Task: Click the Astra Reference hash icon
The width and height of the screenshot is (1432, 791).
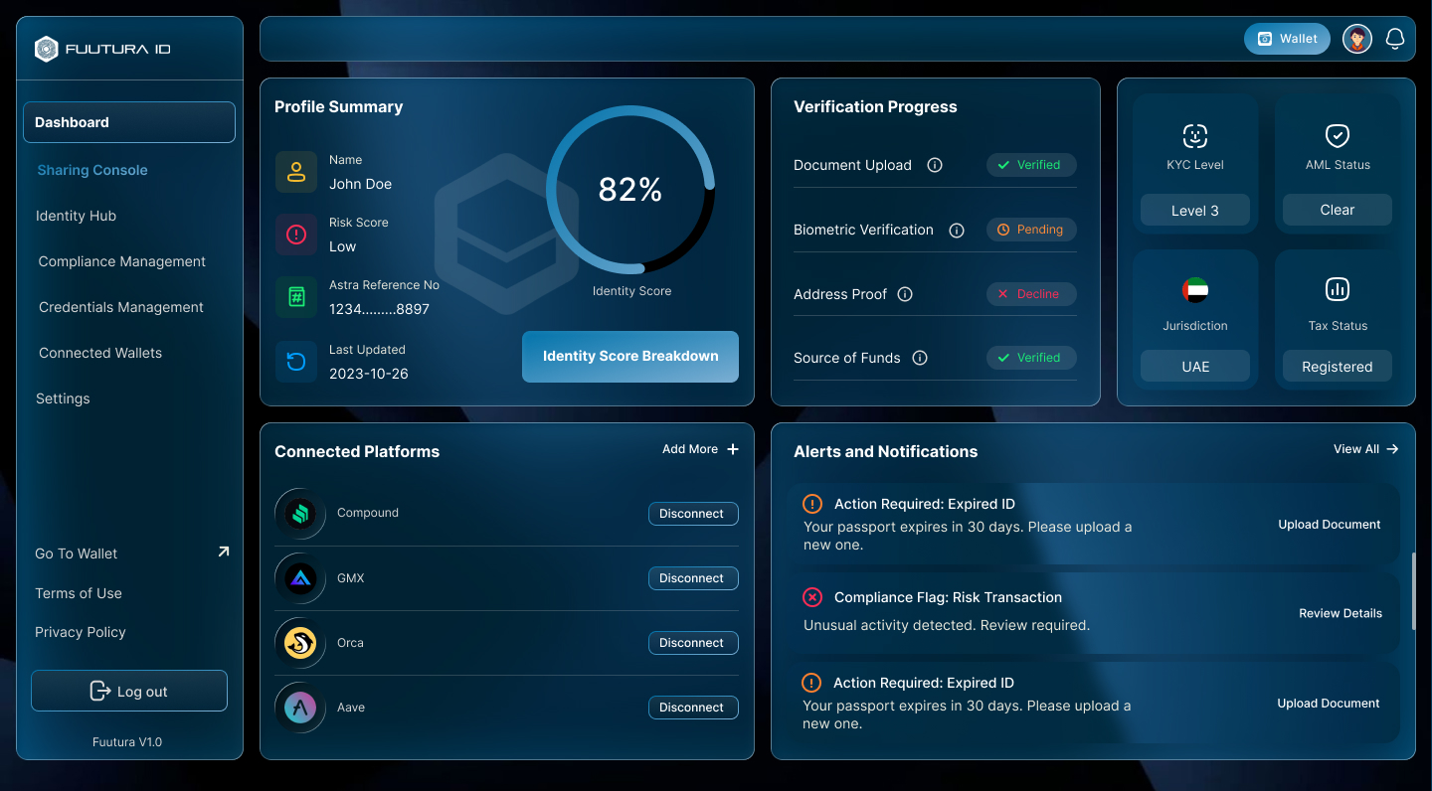Action: click(x=296, y=297)
